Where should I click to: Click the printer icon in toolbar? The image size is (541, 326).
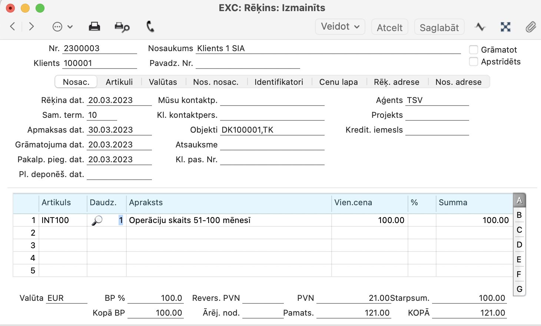[94, 27]
